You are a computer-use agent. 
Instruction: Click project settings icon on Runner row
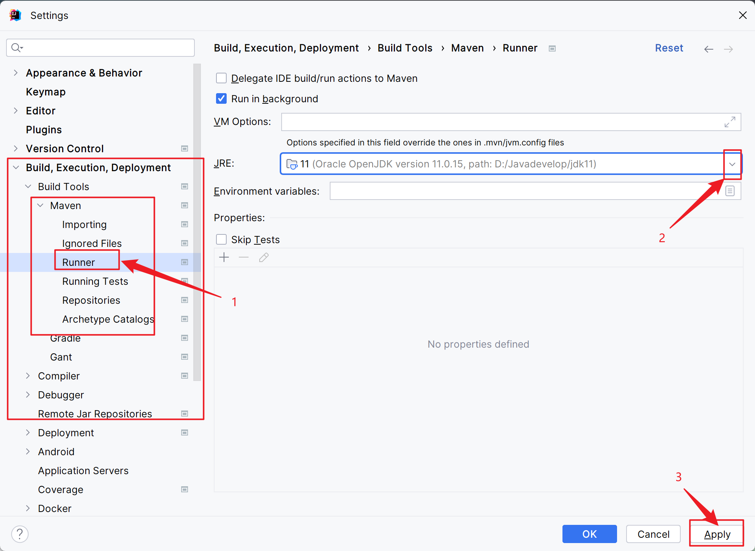(x=185, y=262)
